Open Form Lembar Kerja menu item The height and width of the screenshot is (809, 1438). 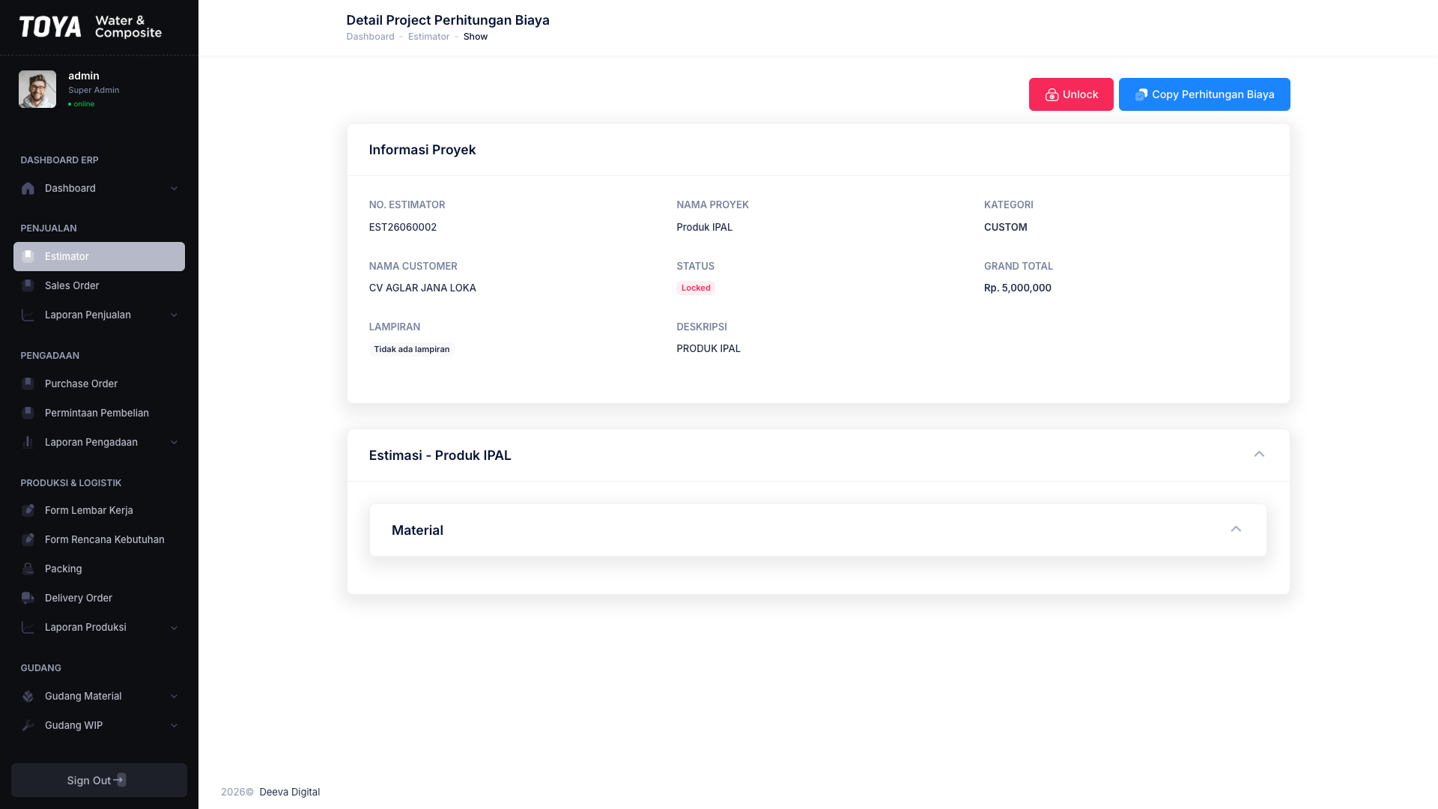point(99,511)
